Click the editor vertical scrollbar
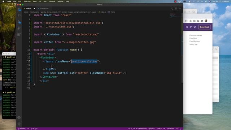The height and width of the screenshot is (130, 231). (182, 48)
